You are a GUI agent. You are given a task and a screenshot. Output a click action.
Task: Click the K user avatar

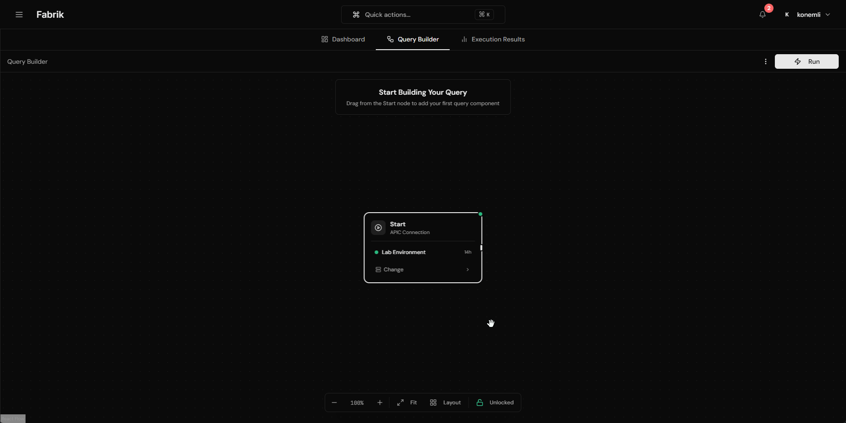(787, 15)
